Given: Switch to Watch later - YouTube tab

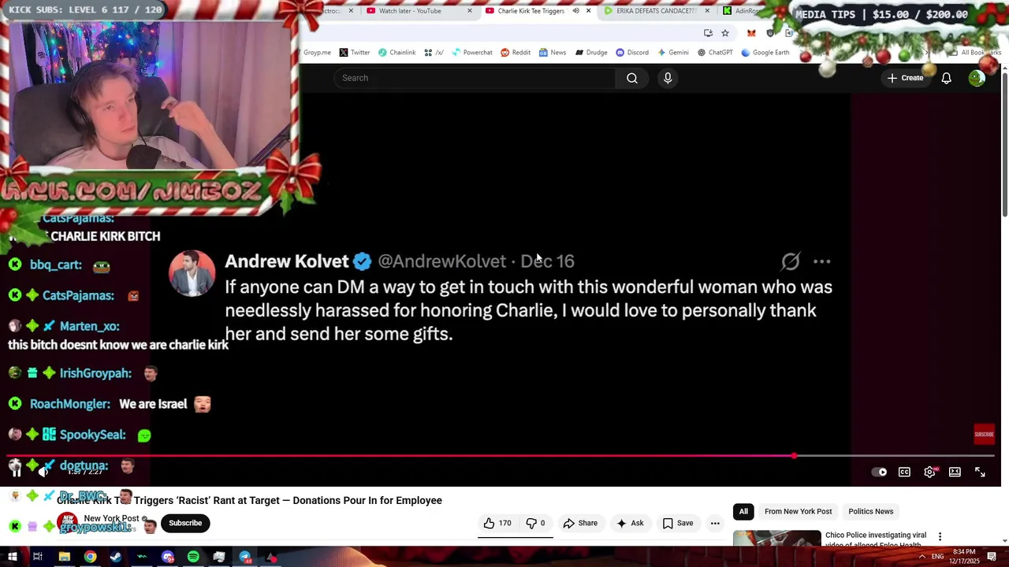Looking at the screenshot, I should [x=410, y=11].
